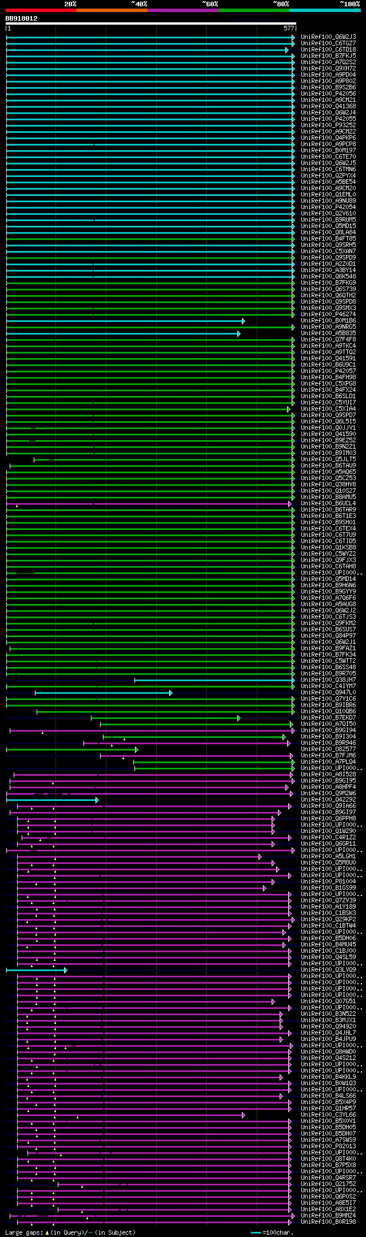Click the purple ~60% legend segment

(183, 10)
